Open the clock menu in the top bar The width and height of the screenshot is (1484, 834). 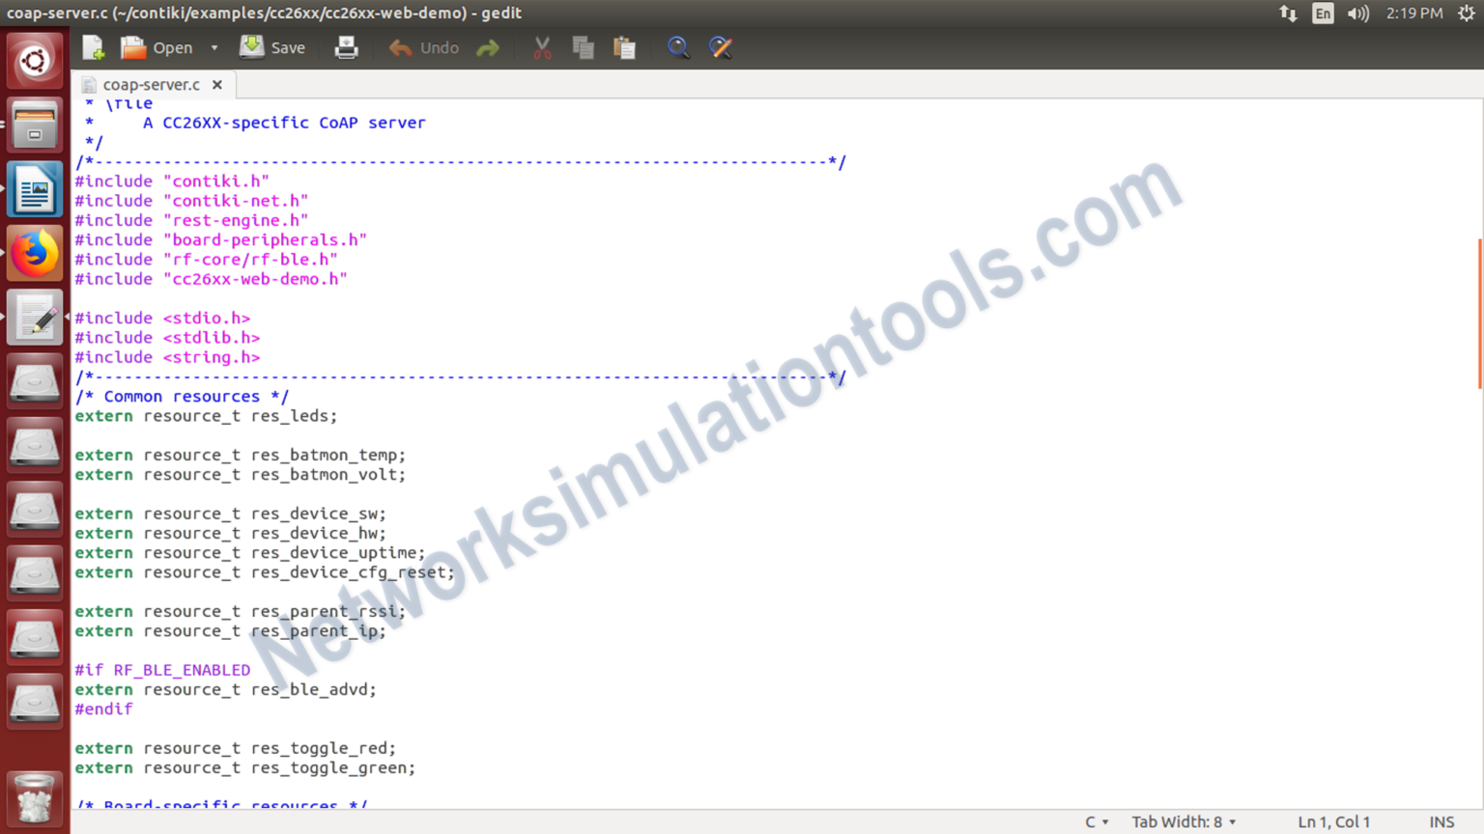point(1414,13)
